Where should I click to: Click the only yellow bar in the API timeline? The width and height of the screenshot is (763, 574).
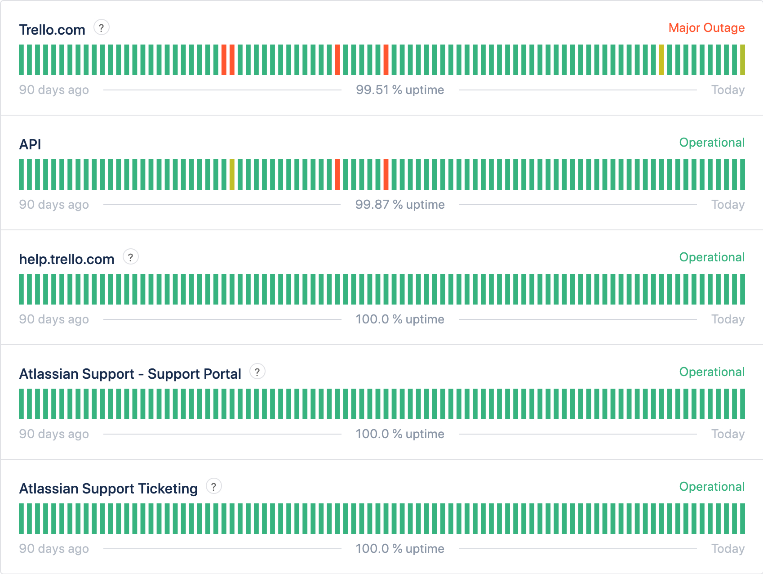click(232, 175)
